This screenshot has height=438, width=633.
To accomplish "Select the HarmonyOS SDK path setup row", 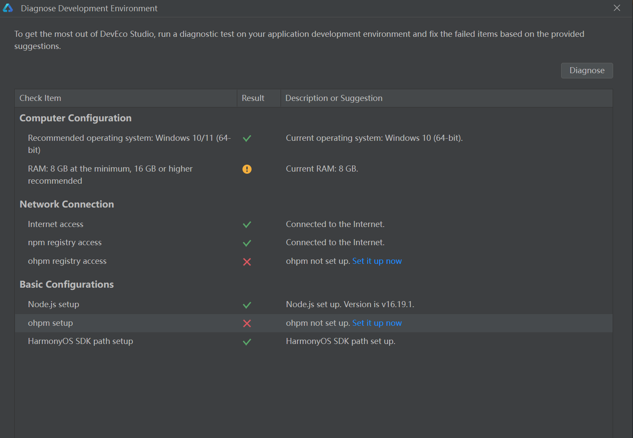I will [x=81, y=341].
